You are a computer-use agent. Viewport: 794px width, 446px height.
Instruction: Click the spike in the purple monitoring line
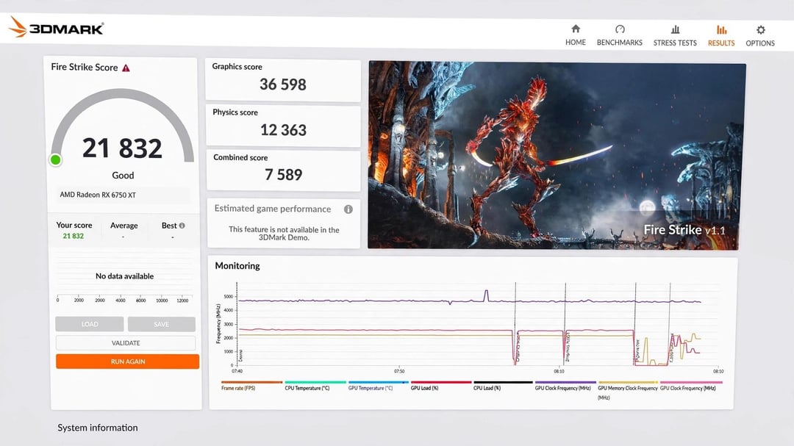click(x=486, y=295)
